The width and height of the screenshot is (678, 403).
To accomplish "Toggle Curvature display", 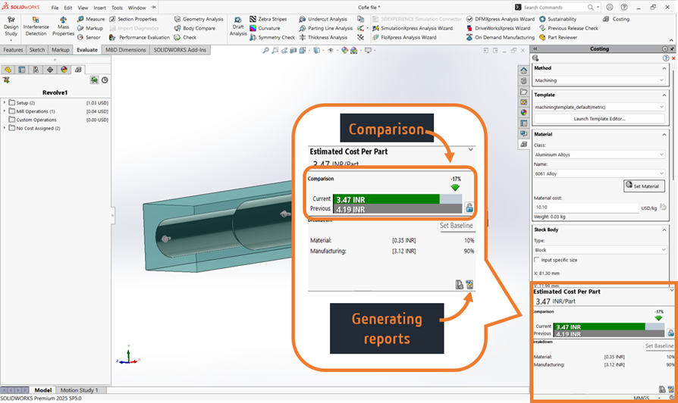I will [265, 28].
